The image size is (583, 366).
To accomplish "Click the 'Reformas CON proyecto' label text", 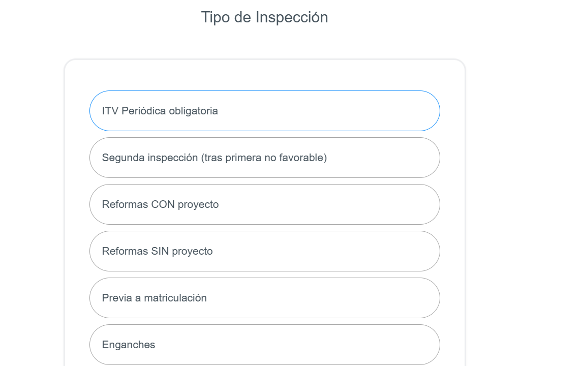I will click(x=160, y=204).
